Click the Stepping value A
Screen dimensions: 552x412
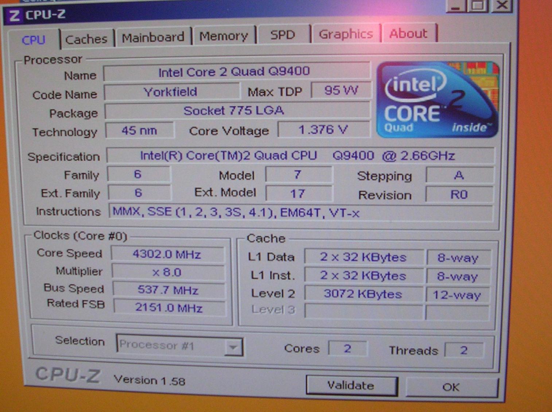pos(459,175)
